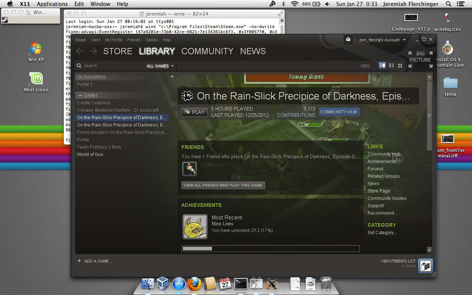The height and width of the screenshot is (295, 472).
Task: Click the game's gear logo beside its title
Action: coord(188,96)
